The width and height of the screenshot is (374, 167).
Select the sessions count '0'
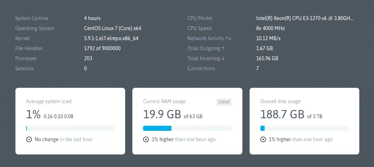85,68
